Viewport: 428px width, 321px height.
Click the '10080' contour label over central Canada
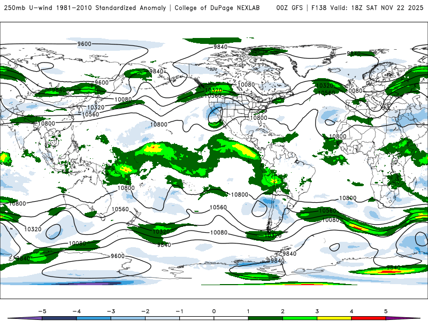(x=246, y=85)
